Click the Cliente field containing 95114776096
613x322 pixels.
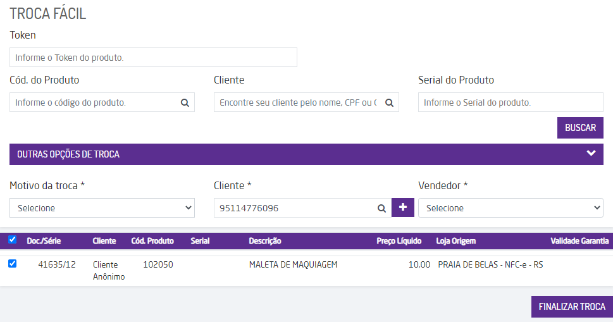click(x=294, y=208)
